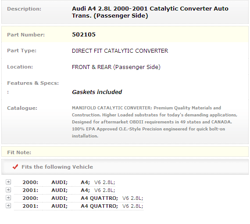Click the Fits the following Vehicle heading
The image size is (250, 224).
pyautogui.click(x=57, y=167)
